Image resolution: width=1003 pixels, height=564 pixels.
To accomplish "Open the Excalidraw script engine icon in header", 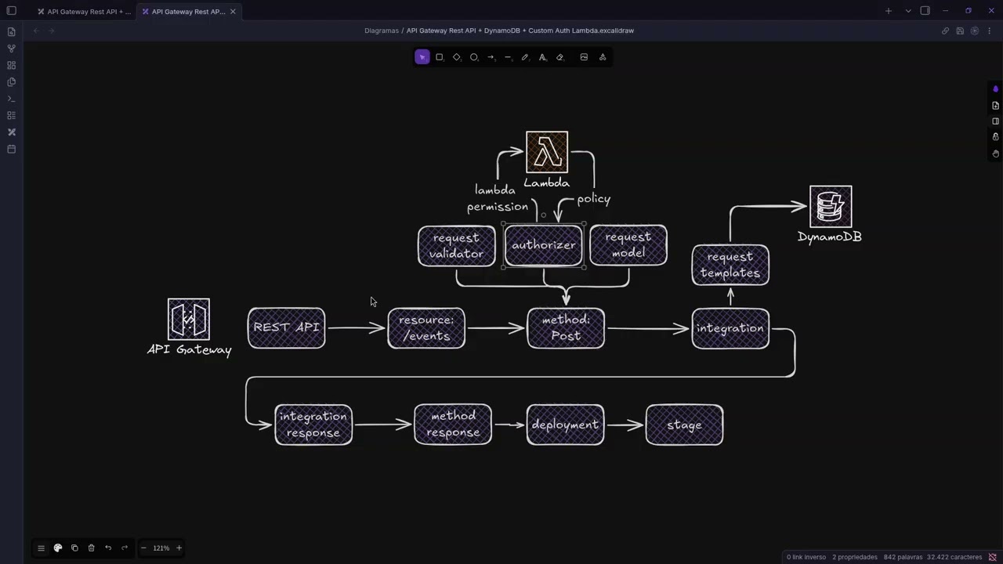I will pos(975,31).
